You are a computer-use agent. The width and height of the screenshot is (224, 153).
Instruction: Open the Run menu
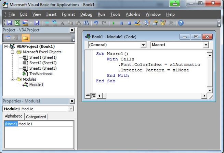[101, 14]
